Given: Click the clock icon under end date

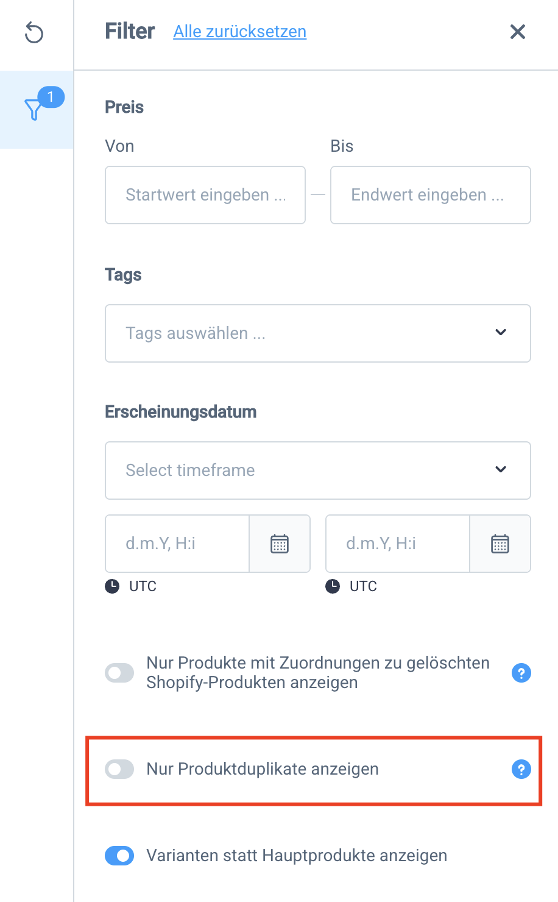Looking at the screenshot, I should (333, 586).
